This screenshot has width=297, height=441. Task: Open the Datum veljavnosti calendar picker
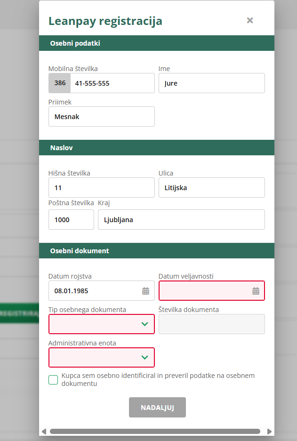click(x=256, y=291)
